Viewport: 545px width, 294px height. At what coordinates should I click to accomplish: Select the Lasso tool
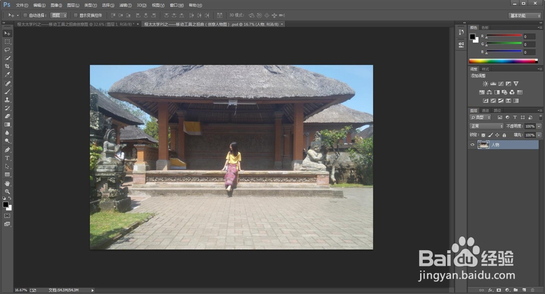click(x=7, y=50)
